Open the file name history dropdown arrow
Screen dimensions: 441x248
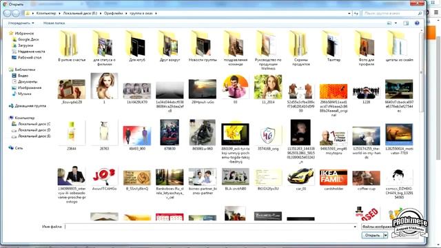point(355,227)
